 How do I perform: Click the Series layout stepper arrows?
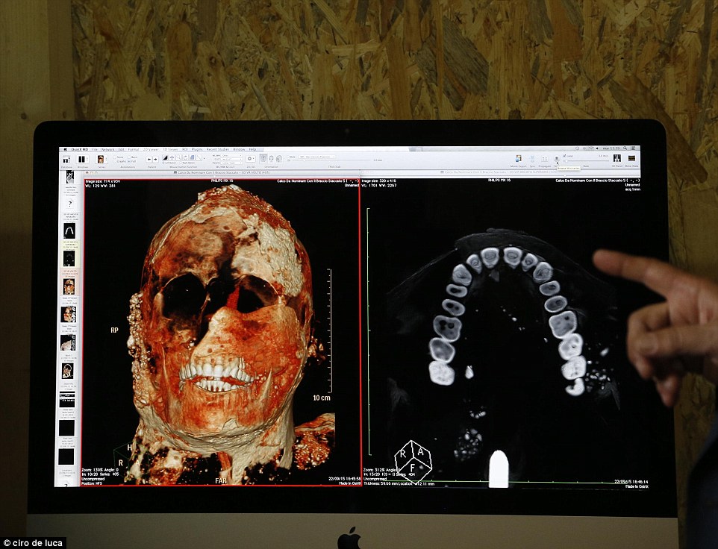pos(106,159)
